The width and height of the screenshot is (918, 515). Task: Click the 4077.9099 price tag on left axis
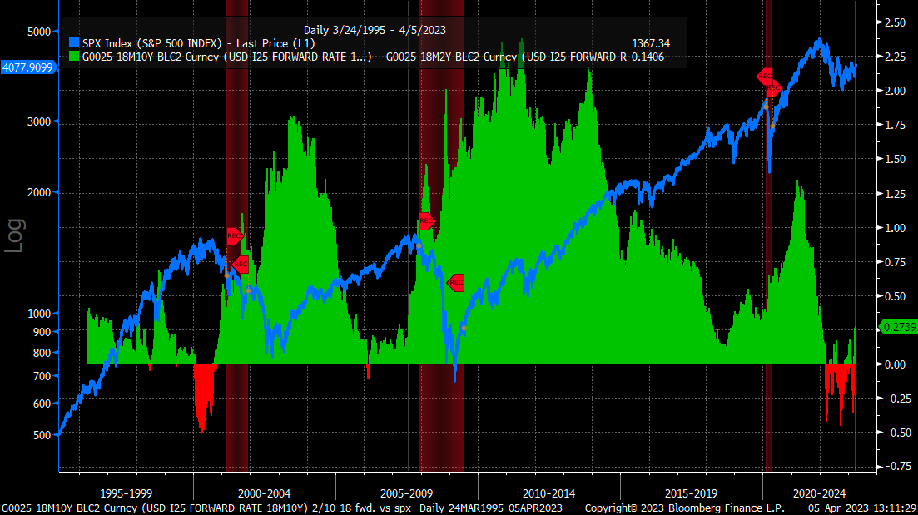(27, 67)
